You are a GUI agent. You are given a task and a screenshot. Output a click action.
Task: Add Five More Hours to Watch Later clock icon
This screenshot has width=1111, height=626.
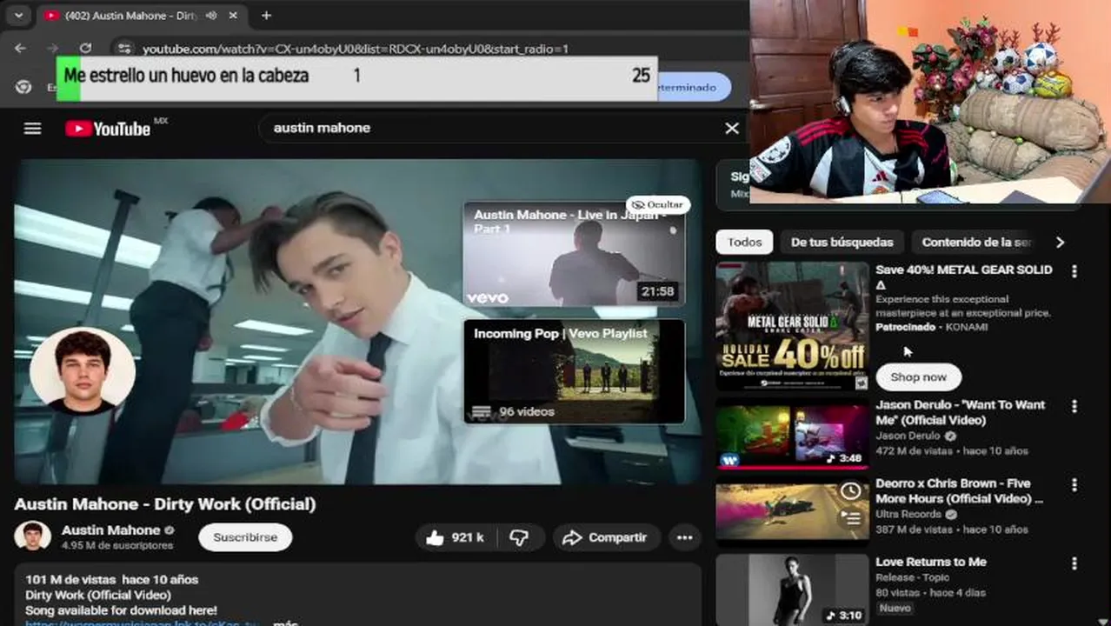(851, 491)
